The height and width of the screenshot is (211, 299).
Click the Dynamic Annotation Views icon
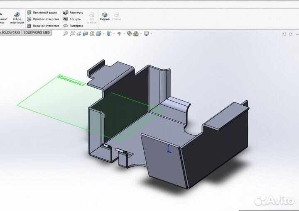click(92, 34)
